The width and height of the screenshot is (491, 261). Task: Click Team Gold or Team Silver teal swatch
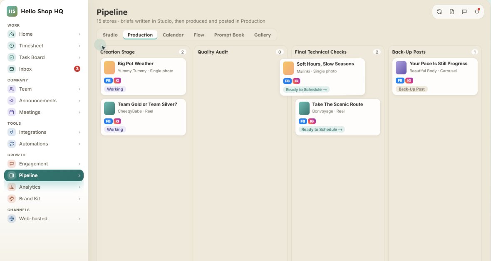pyautogui.click(x=109, y=108)
